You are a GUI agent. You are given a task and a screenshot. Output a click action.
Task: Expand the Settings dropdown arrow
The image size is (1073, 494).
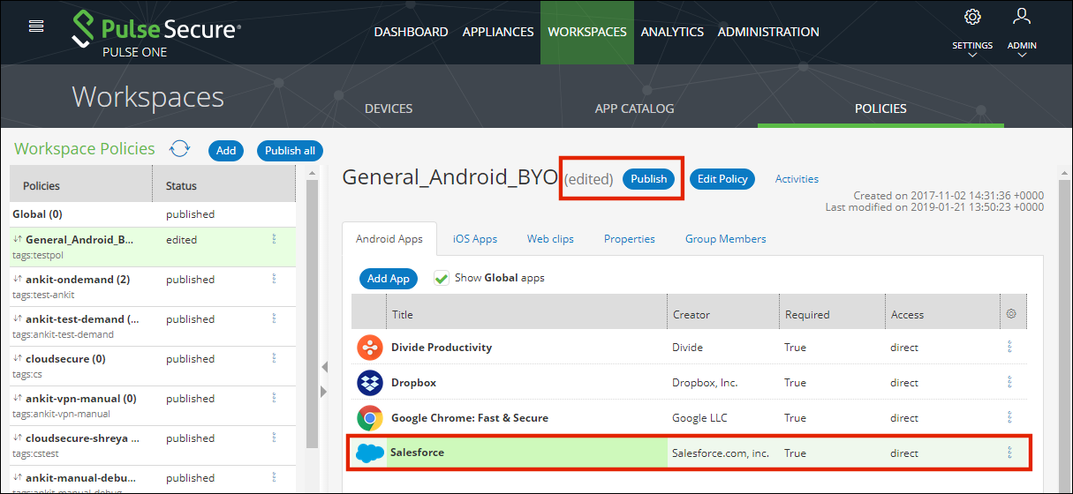[972, 56]
